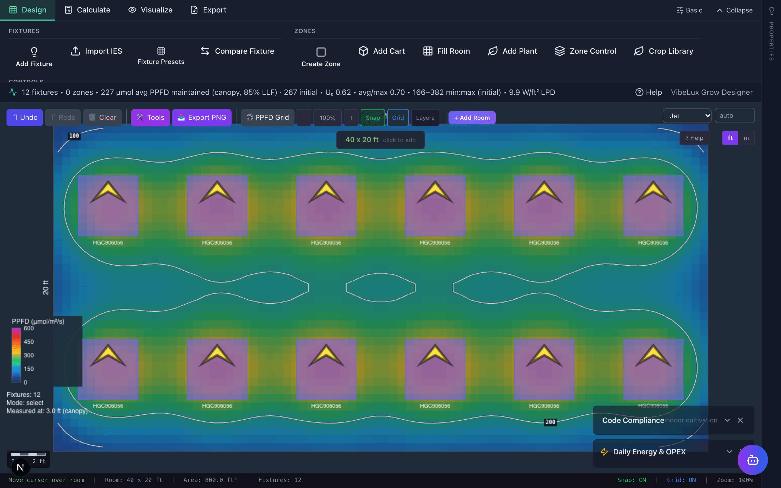Click the Daily Energy lightning icon

click(604, 451)
